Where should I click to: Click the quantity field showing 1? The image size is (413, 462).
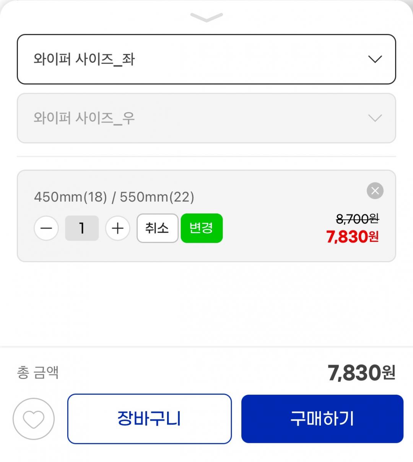(x=82, y=229)
